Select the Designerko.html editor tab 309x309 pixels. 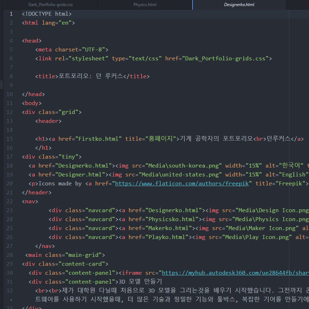pos(239,5)
